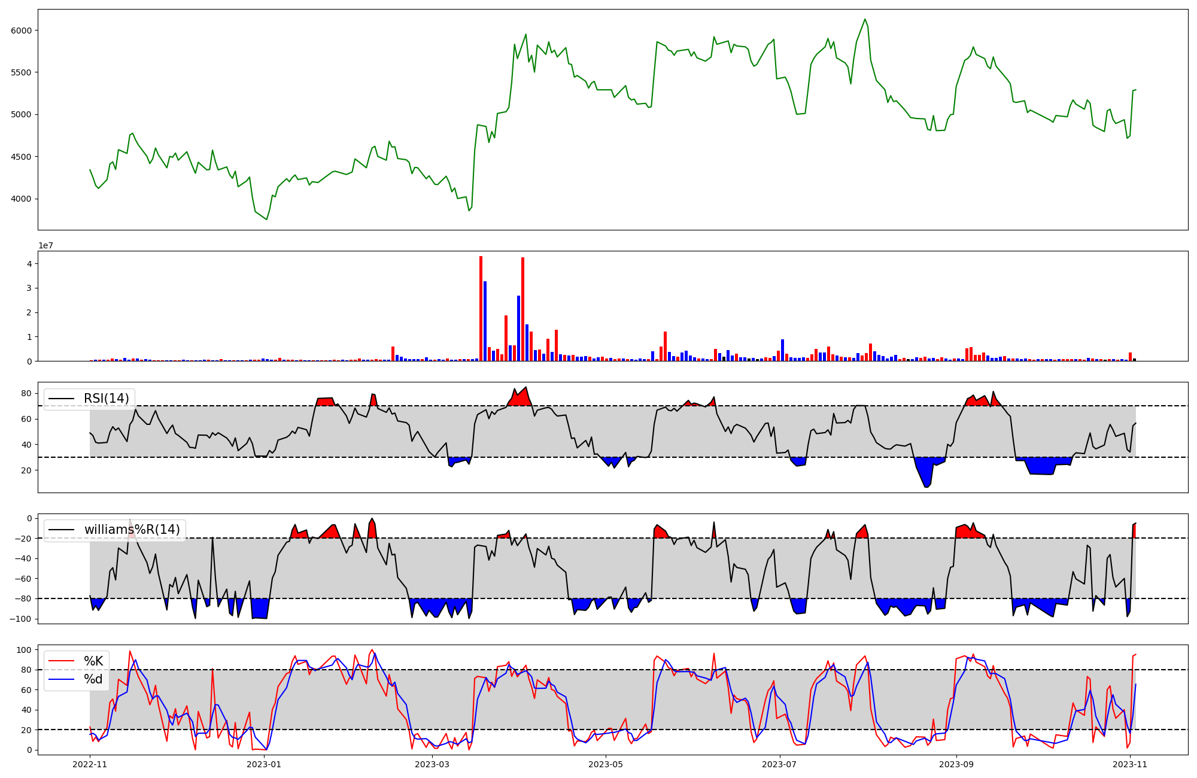The height and width of the screenshot is (778, 1197).
Task: Click the williams%R(14) legend label
Action: (132, 530)
